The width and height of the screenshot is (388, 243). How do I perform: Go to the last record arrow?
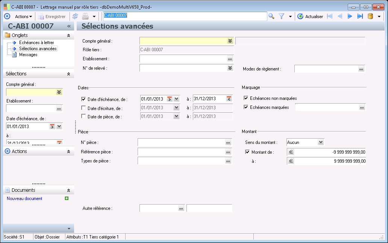[360, 16]
